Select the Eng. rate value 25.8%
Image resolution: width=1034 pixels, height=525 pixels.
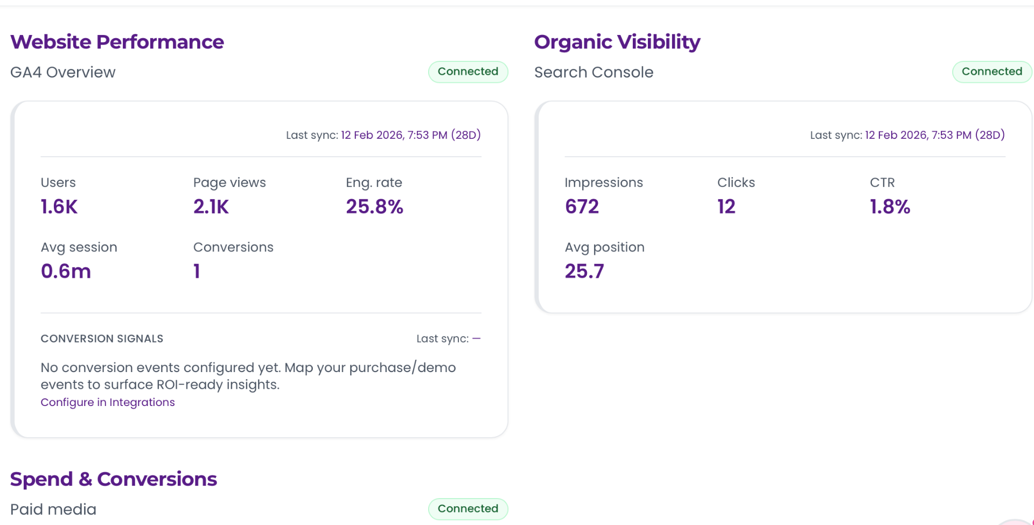pos(374,206)
